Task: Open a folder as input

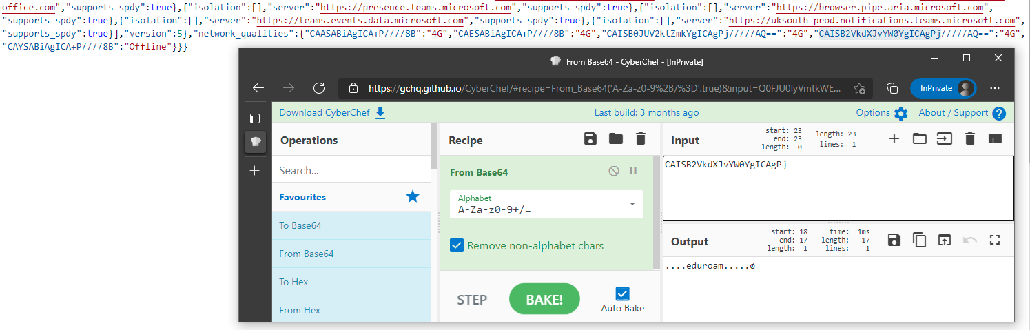Action: coord(920,138)
